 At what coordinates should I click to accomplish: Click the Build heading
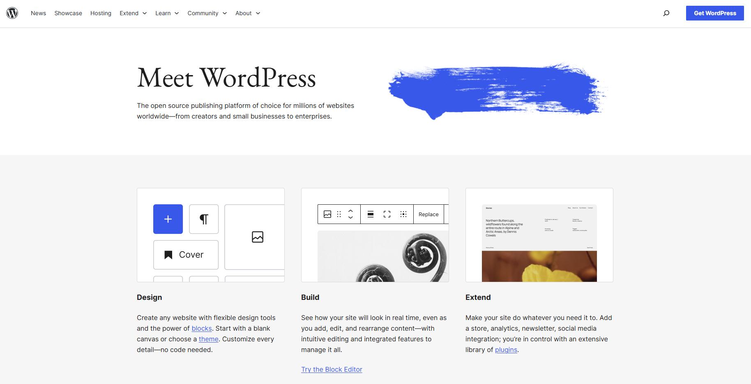pyautogui.click(x=310, y=297)
